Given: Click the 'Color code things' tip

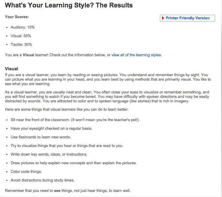Looking at the screenshot, I should pyautogui.click(x=26, y=172).
